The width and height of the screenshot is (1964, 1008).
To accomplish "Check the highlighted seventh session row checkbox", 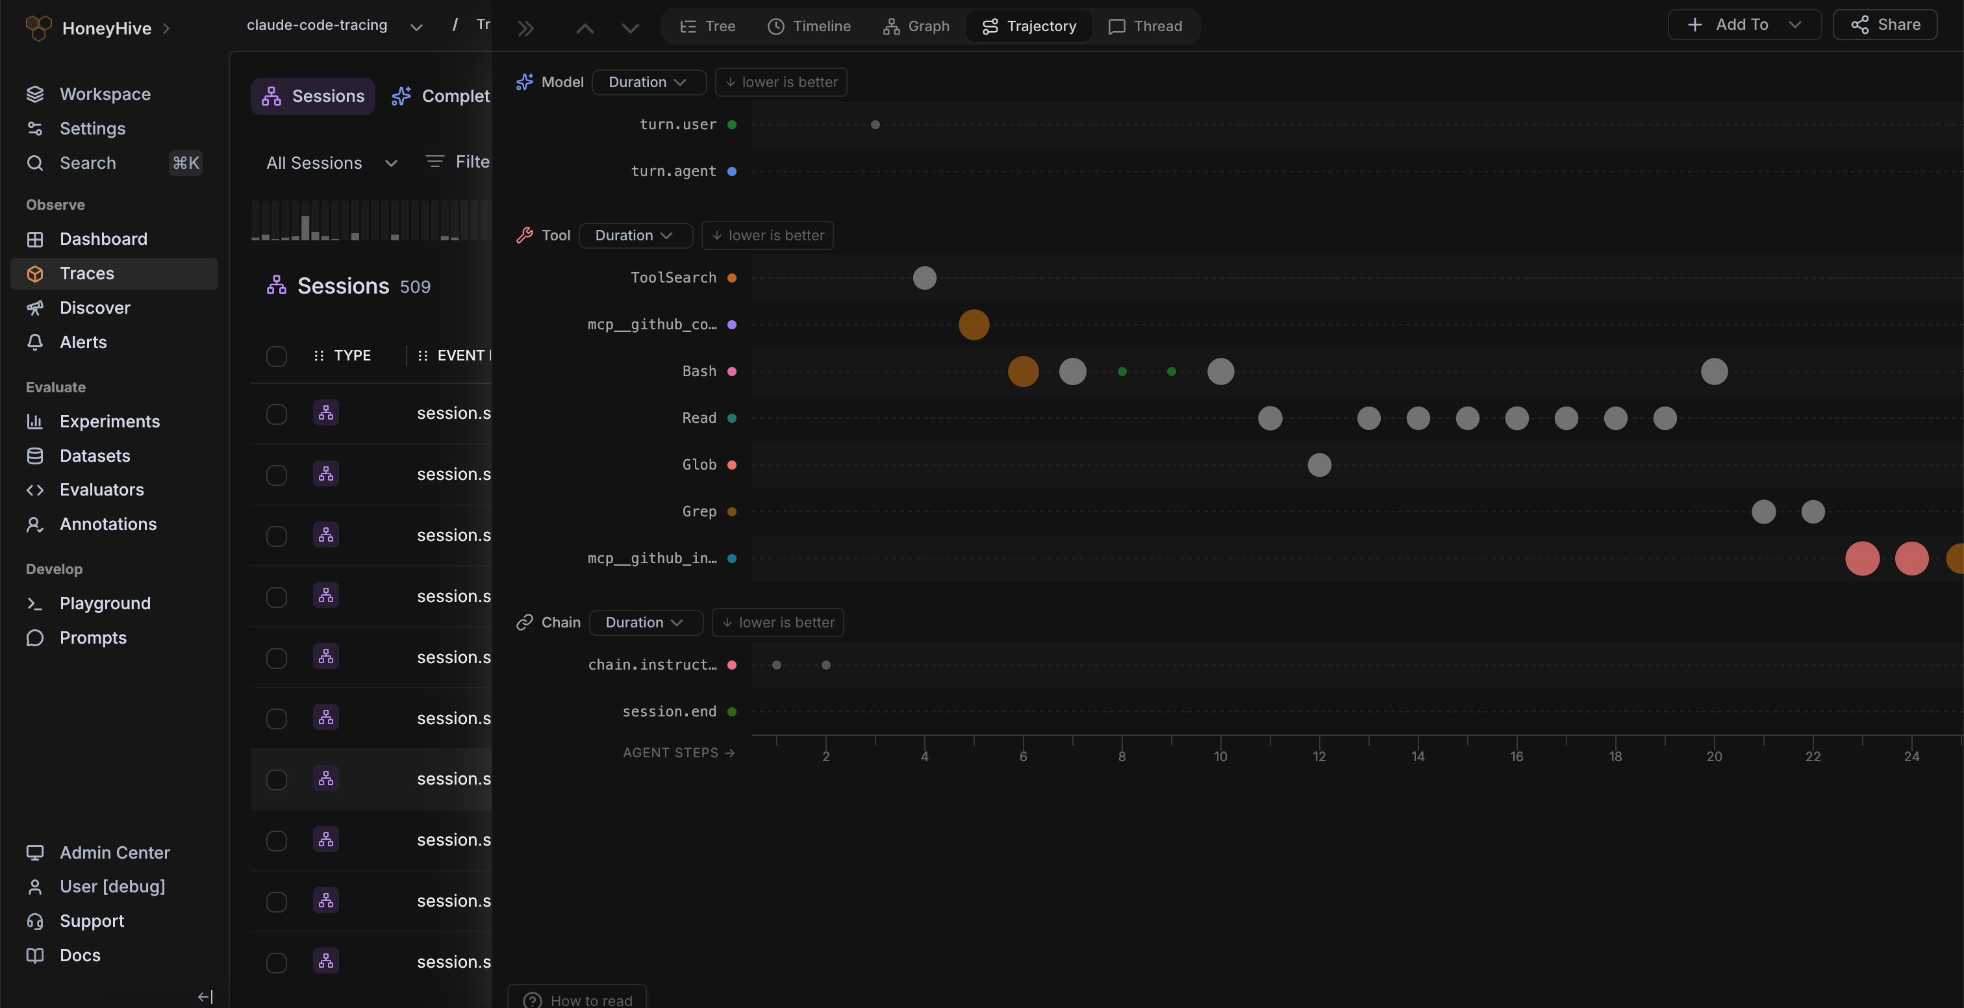I will 277,779.
